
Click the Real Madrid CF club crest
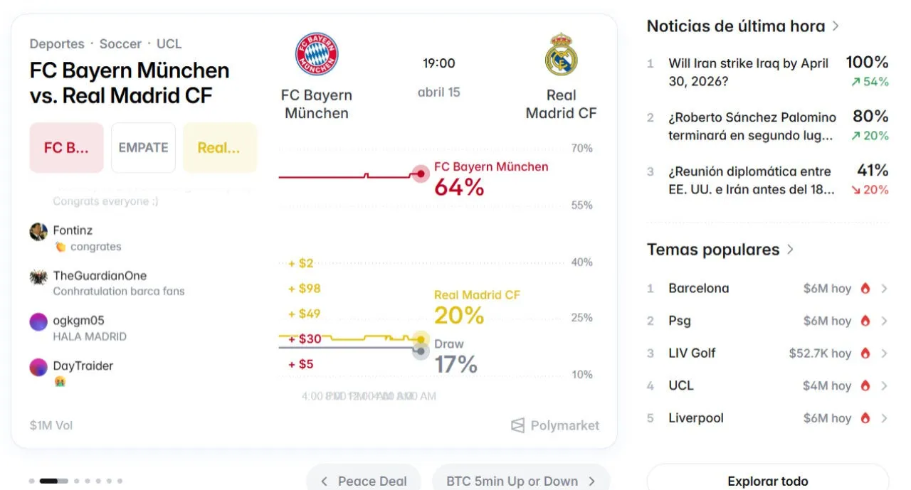[x=561, y=55]
